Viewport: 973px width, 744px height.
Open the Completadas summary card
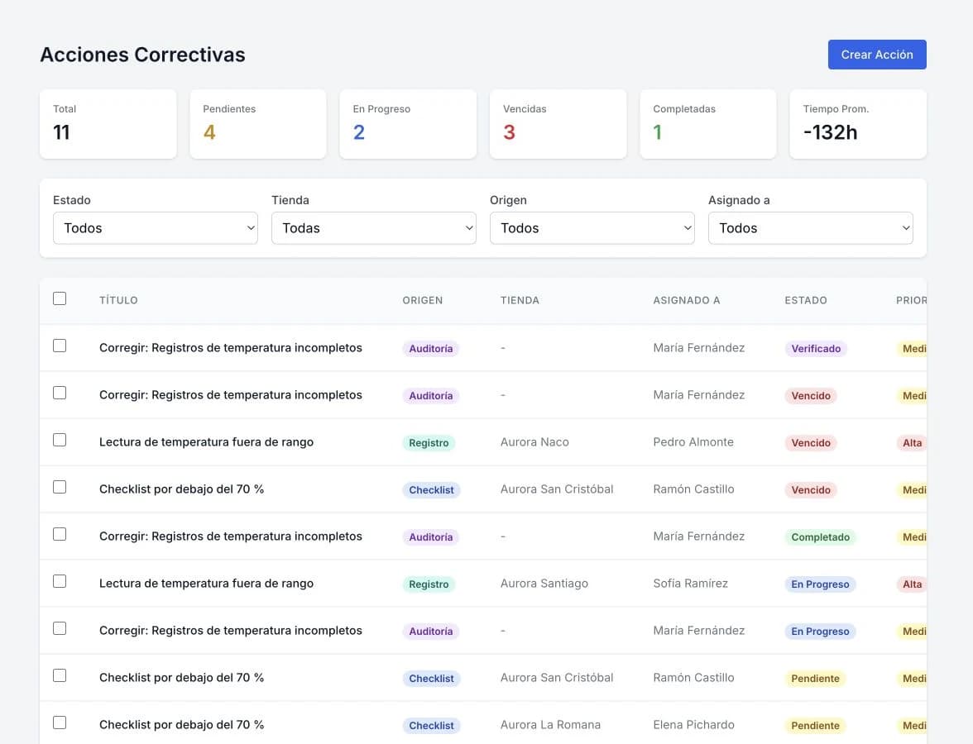tap(708, 124)
